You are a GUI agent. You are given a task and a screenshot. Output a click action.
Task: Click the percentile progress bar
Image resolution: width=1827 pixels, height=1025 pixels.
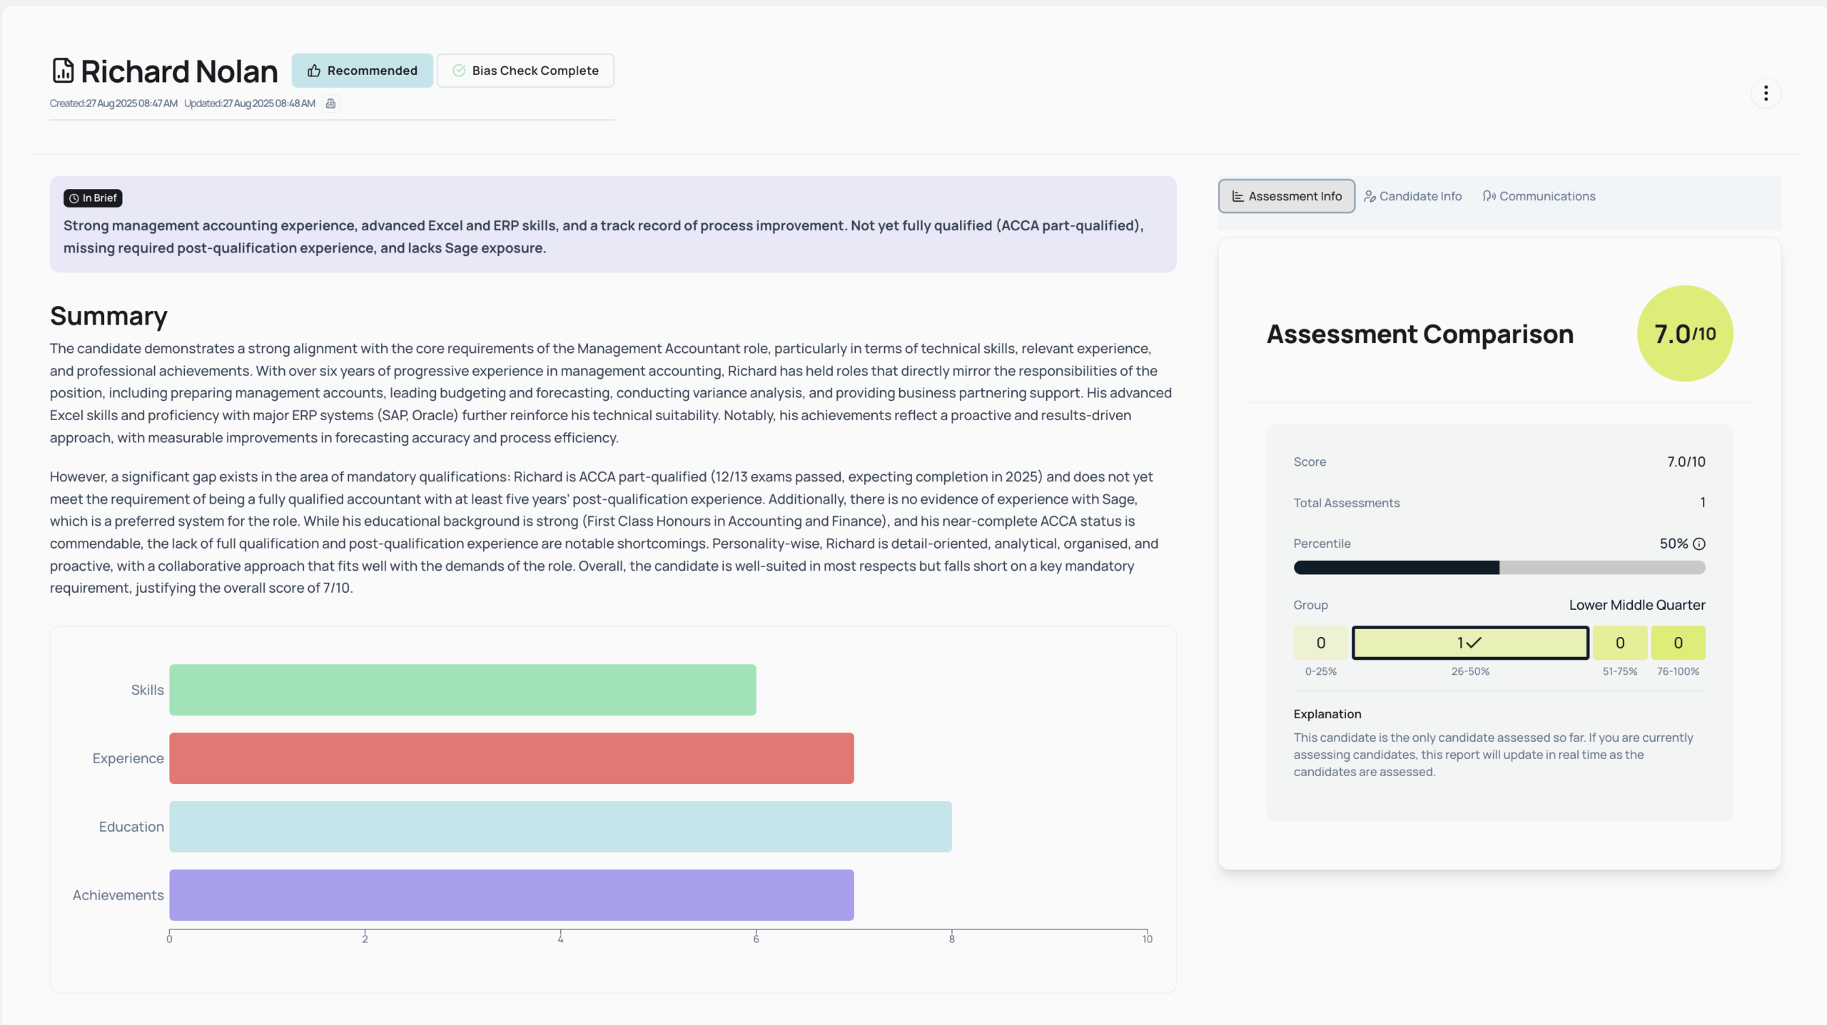1499,568
